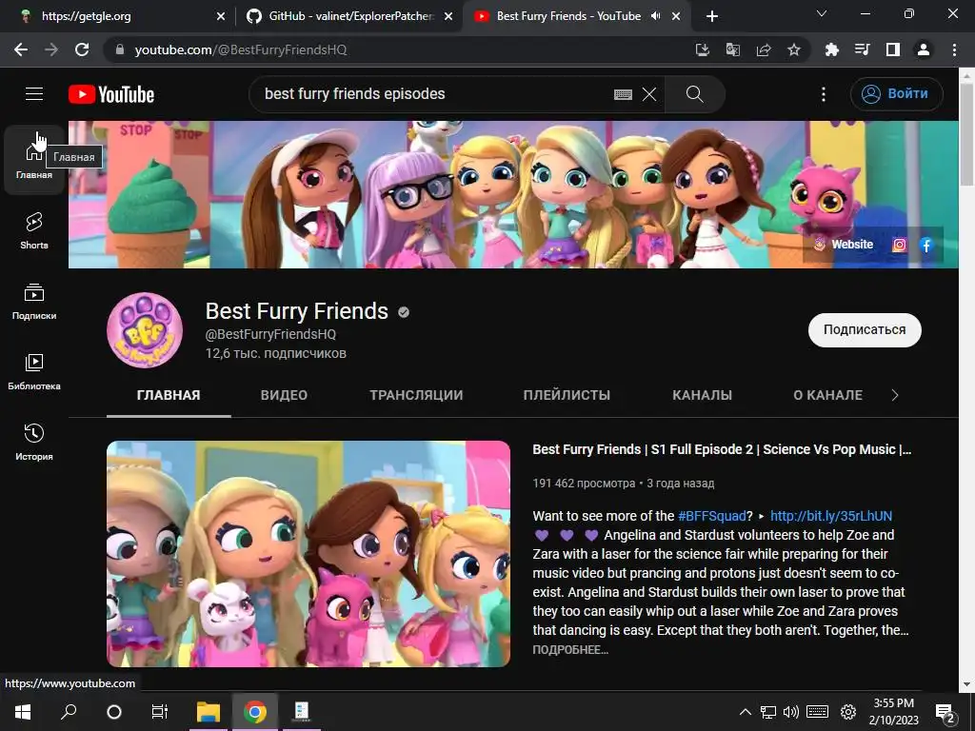Switch to the О КАНАЛЕ tab
975x731 pixels.
click(827, 395)
